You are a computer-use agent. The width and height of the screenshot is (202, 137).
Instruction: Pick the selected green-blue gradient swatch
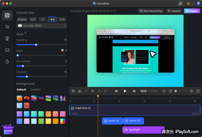[x=34, y=114]
